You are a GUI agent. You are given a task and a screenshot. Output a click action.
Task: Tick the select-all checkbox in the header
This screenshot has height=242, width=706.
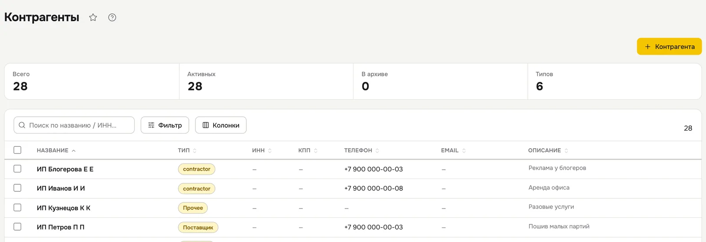click(x=17, y=150)
